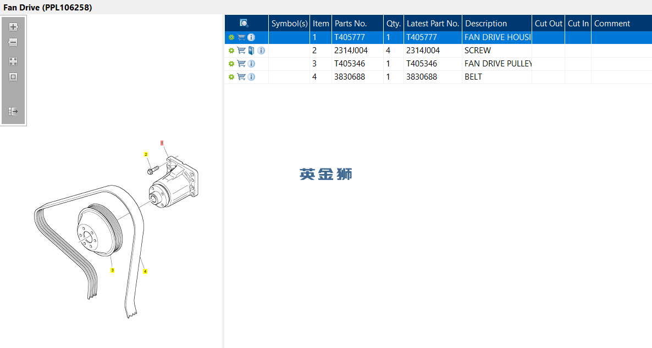Click green gear icon for T405346 row
This screenshot has height=348, width=652.
click(x=231, y=64)
